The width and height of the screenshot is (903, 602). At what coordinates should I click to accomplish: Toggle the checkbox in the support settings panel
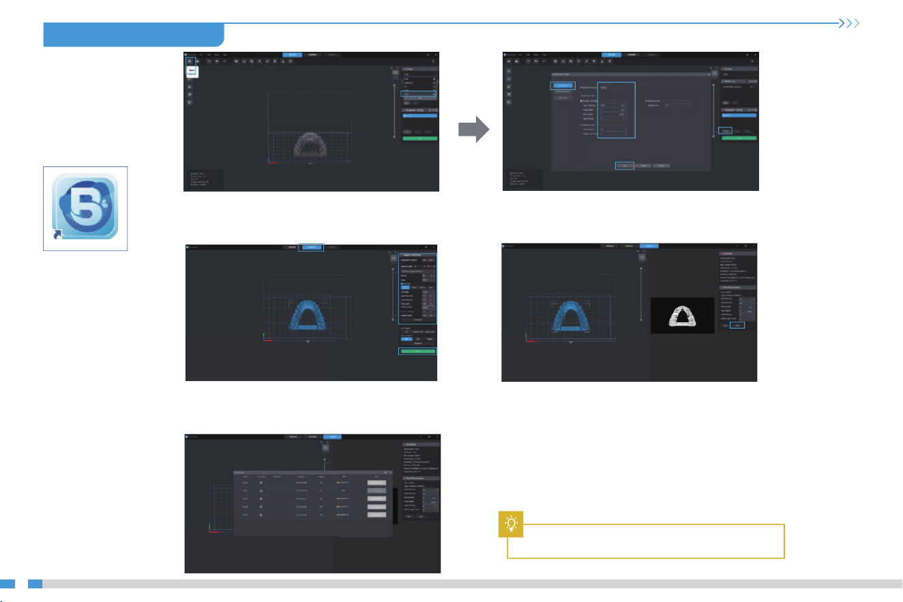pos(402,284)
